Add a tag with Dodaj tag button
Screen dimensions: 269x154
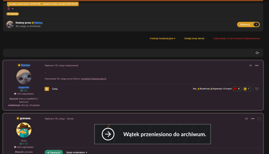[13, 14]
